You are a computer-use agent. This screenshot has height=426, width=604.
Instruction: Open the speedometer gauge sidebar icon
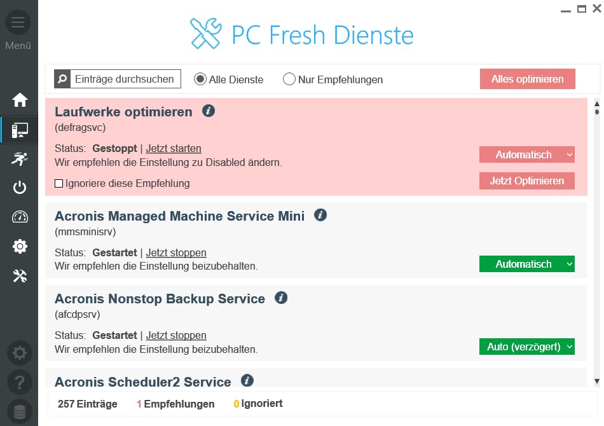(20, 217)
